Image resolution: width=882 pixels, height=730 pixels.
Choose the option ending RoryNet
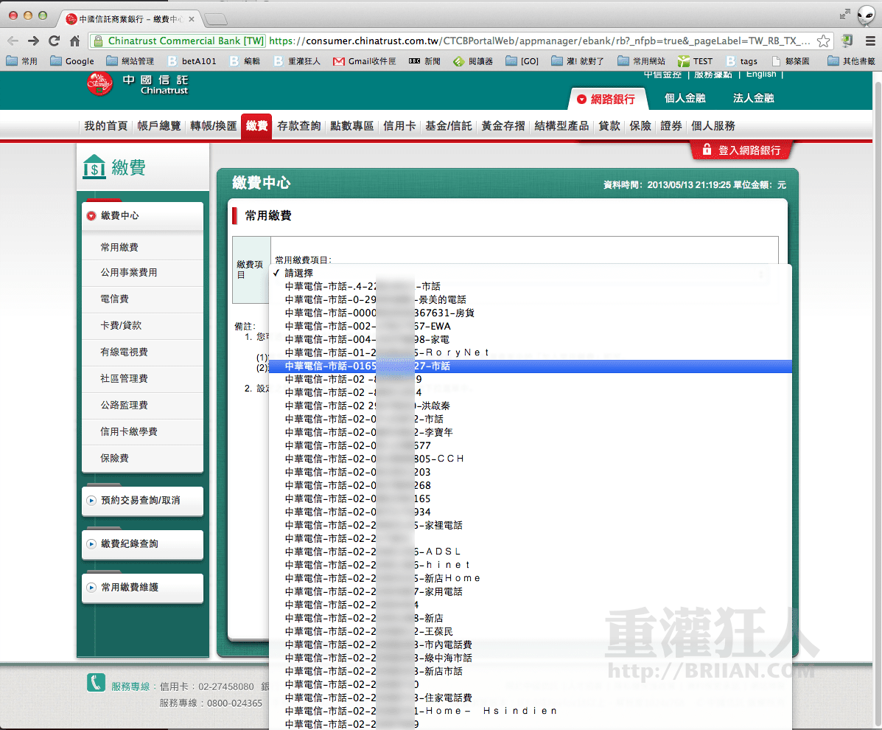pos(531,353)
